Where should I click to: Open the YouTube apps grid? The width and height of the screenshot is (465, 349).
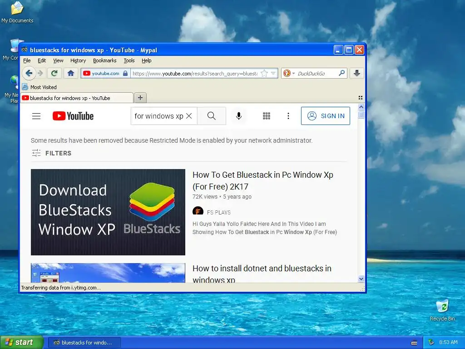click(x=267, y=116)
